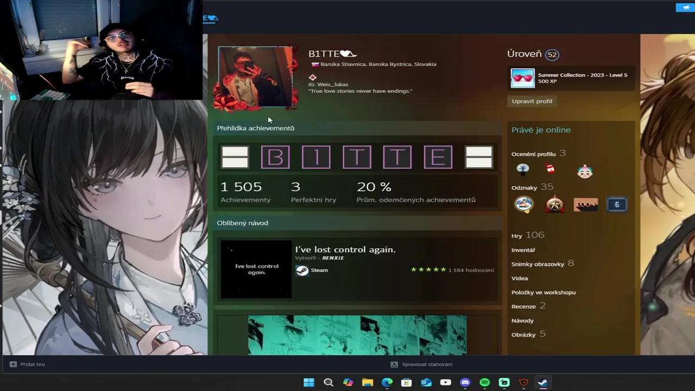Viewport: 695px width, 391px height.
Task: Open the Recenze 2 link
Action: coord(528,306)
